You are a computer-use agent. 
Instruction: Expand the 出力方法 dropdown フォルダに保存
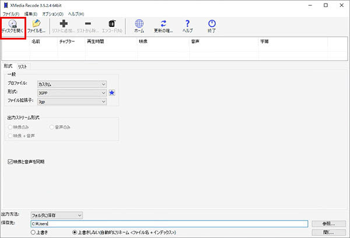[57, 215]
